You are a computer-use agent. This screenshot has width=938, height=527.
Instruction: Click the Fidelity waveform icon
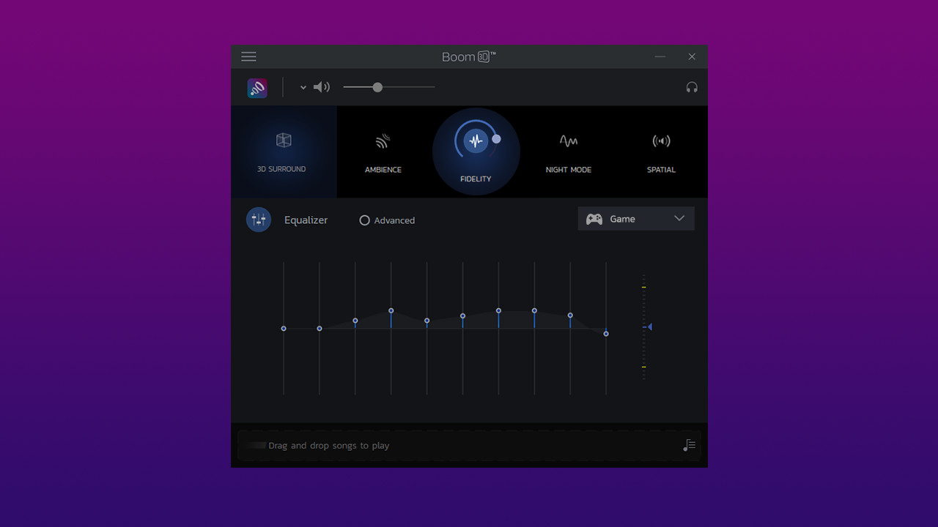point(476,141)
